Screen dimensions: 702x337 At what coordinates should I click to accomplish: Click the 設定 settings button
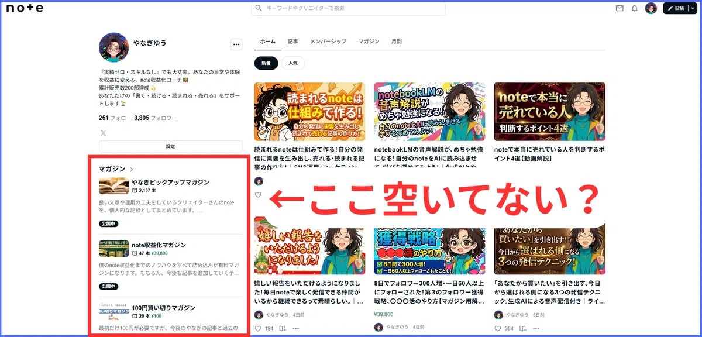click(170, 146)
